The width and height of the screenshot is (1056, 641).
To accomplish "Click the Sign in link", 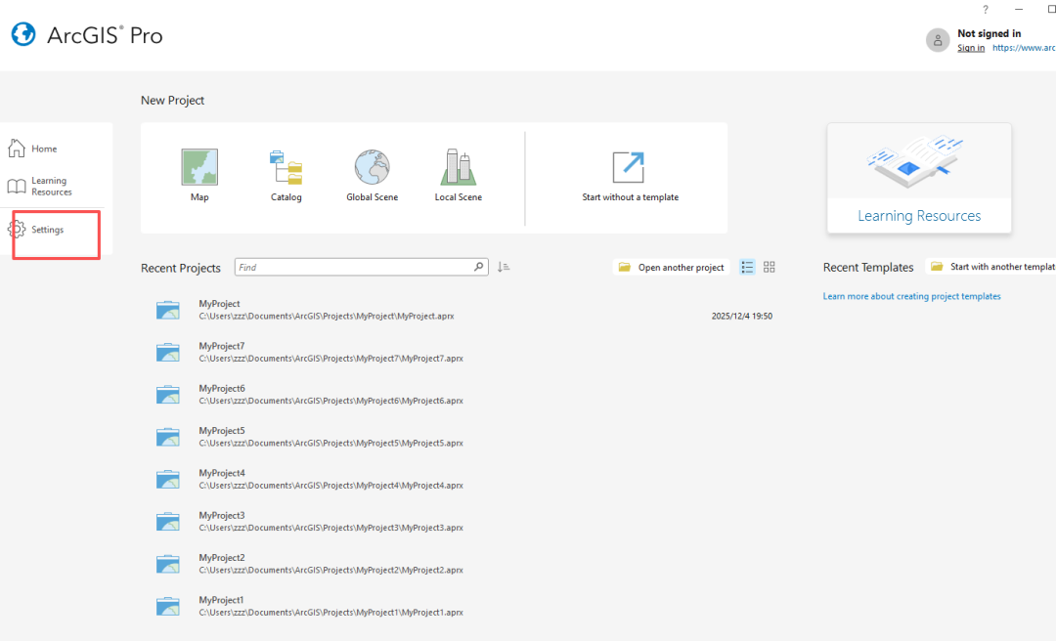I will (971, 48).
